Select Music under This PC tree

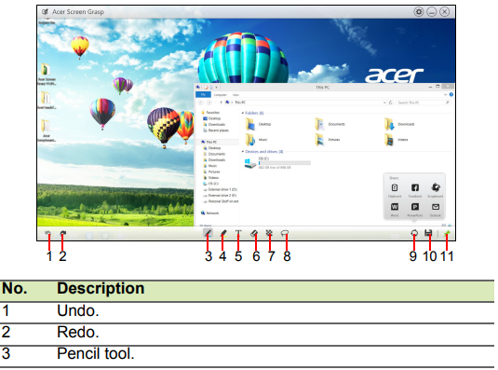click(210, 166)
